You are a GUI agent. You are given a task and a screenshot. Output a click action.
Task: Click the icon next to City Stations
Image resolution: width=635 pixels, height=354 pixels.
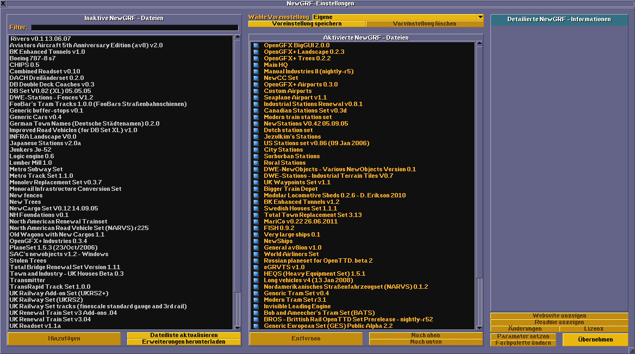point(257,150)
